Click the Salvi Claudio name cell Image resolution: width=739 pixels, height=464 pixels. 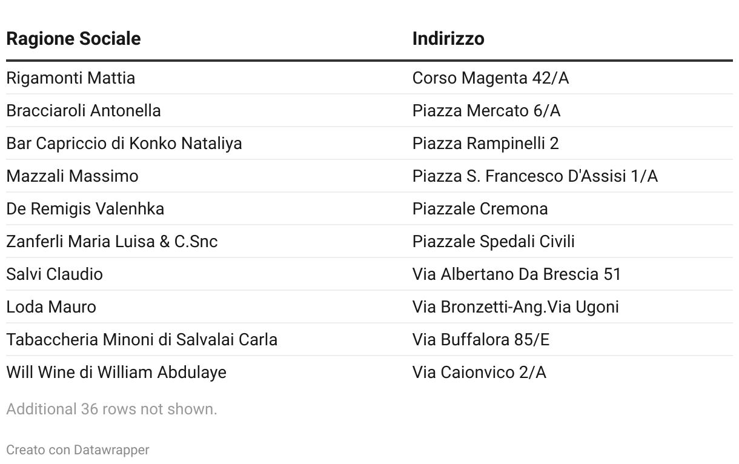pos(55,274)
